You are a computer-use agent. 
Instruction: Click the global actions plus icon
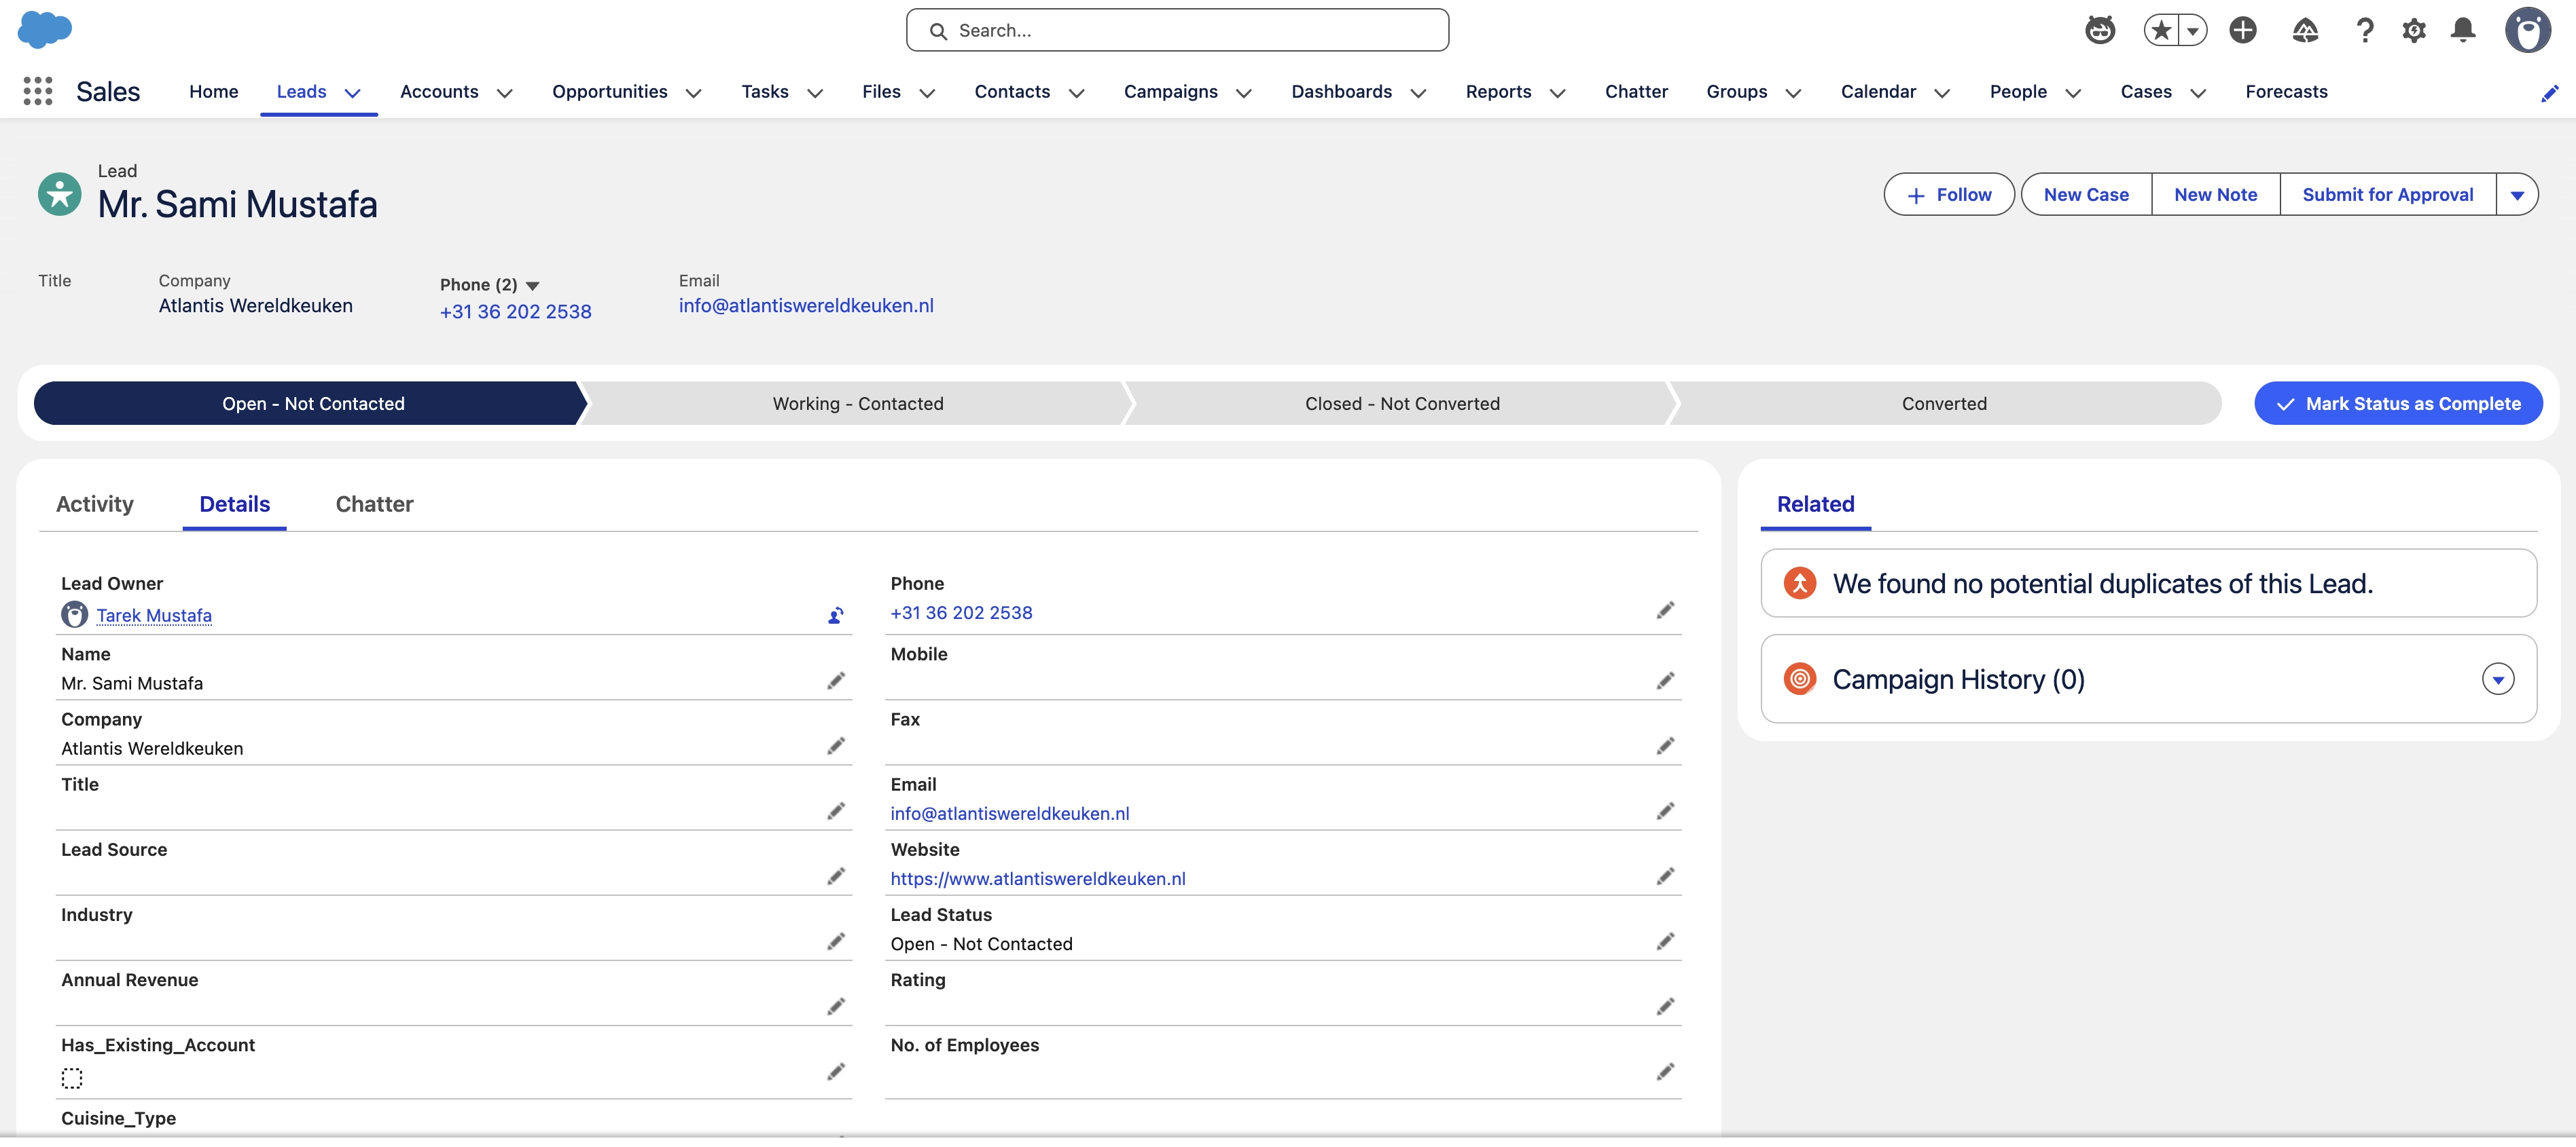click(x=2242, y=30)
